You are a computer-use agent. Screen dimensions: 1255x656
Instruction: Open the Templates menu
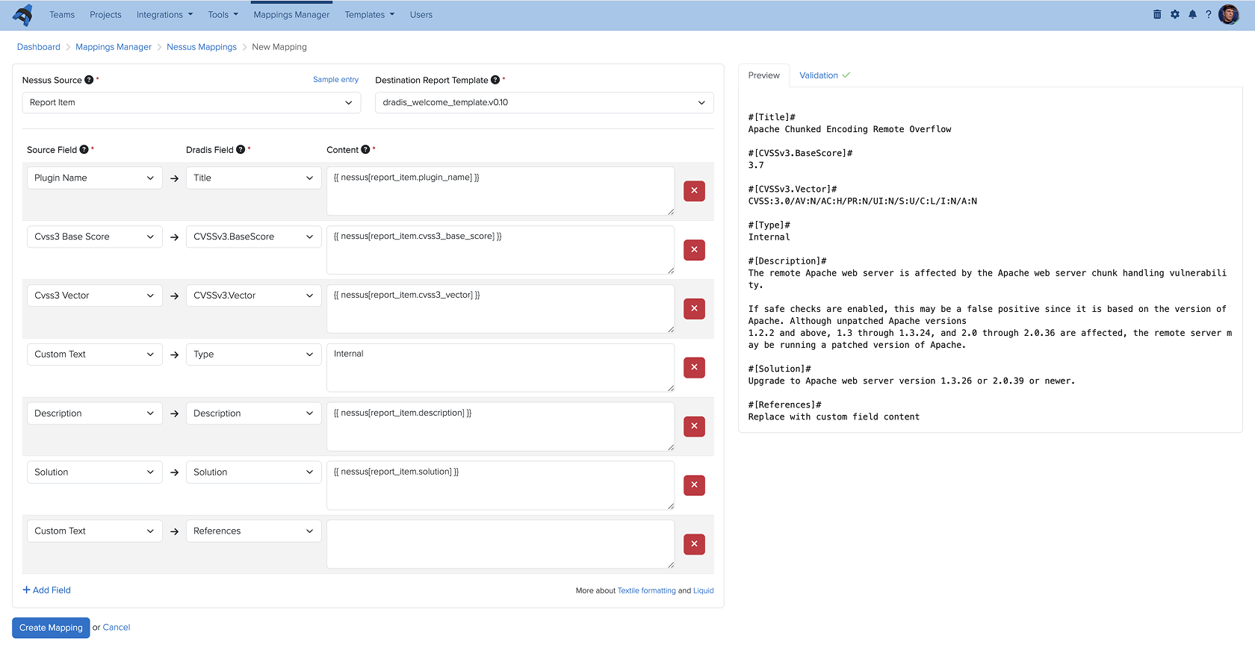tap(370, 15)
